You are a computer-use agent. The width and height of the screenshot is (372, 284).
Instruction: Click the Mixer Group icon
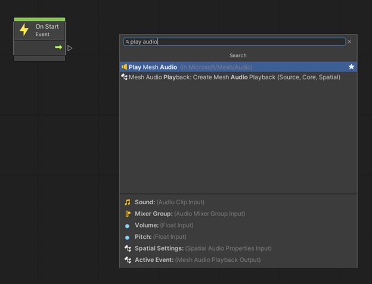pyautogui.click(x=128, y=214)
